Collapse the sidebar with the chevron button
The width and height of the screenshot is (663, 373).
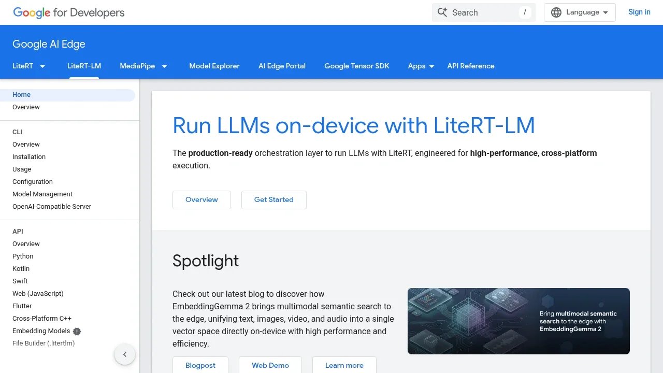point(125,355)
